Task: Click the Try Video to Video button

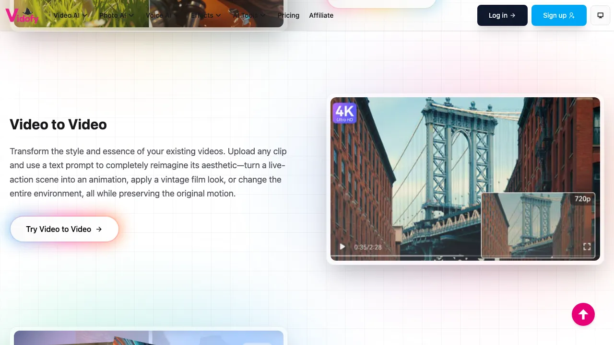Action: 64,229
